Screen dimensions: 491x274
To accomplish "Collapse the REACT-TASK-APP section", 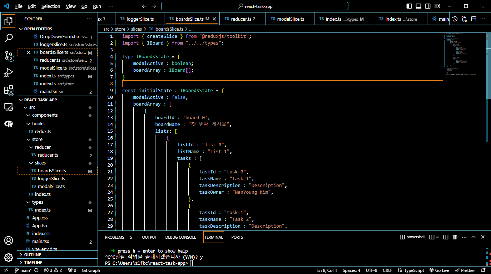I will click(x=57, y=100).
